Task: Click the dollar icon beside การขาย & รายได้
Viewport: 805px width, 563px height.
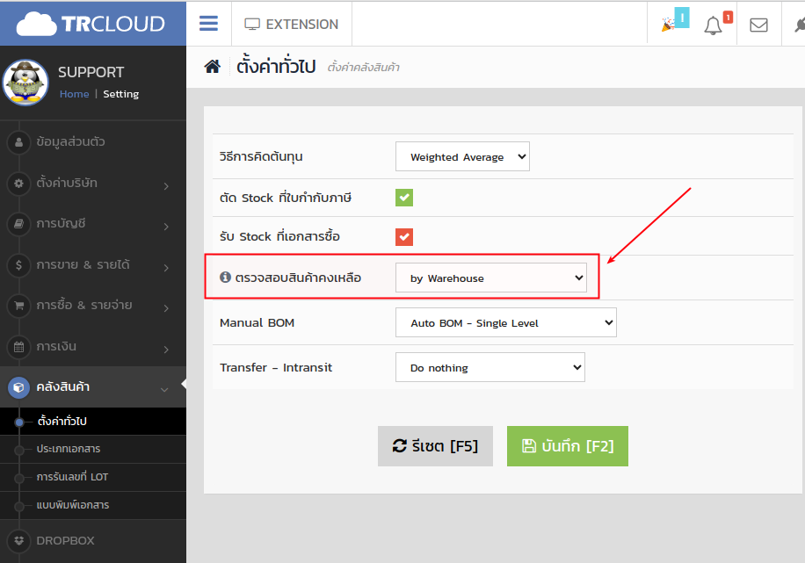Action: click(19, 265)
